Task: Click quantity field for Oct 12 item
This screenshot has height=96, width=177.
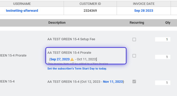Action: 163,83
